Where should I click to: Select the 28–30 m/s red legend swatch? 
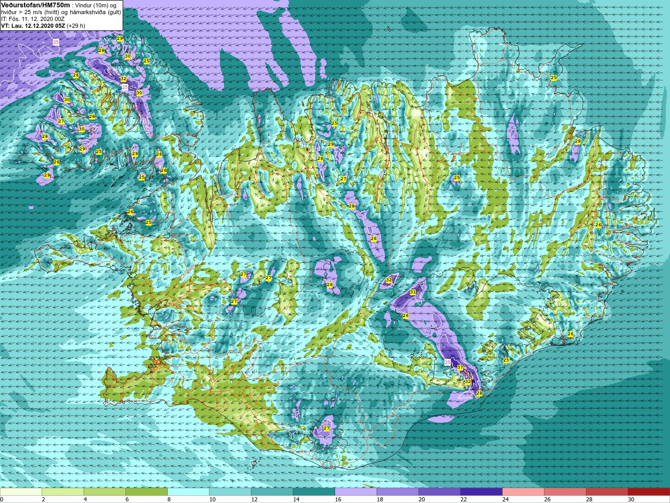tap(607, 491)
